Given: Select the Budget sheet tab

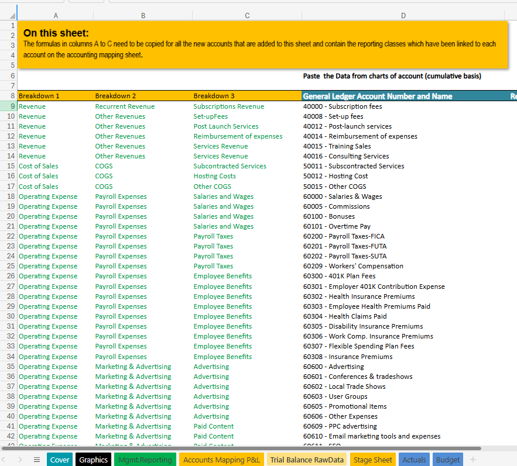Looking at the screenshot, I should coord(448,460).
